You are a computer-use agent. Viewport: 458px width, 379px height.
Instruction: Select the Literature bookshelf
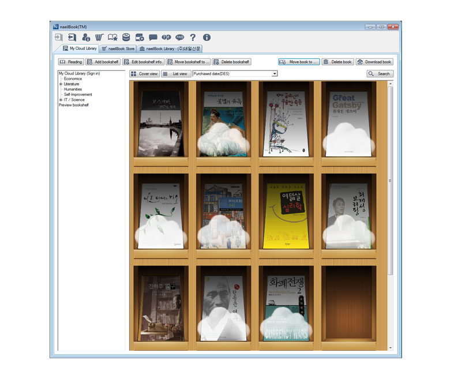[72, 84]
